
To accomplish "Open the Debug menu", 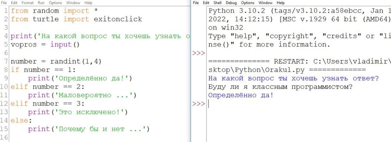I will pos(231,3).
